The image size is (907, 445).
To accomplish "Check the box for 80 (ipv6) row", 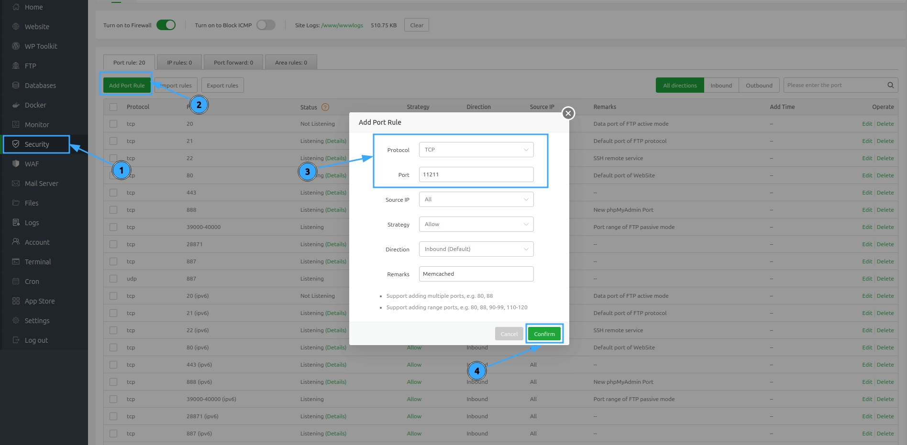I will tap(113, 347).
